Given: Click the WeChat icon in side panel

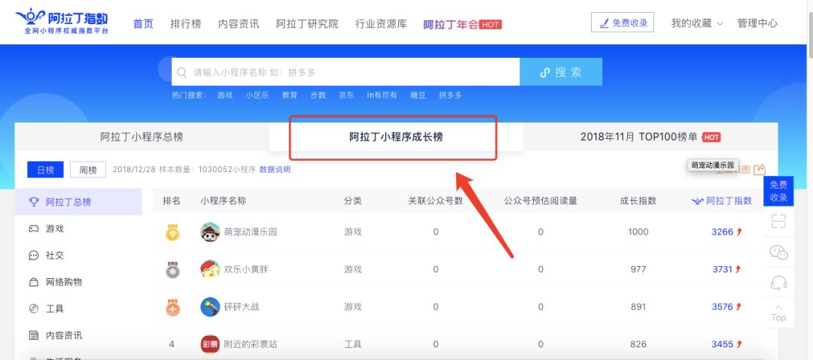Looking at the screenshot, I should point(778,253).
